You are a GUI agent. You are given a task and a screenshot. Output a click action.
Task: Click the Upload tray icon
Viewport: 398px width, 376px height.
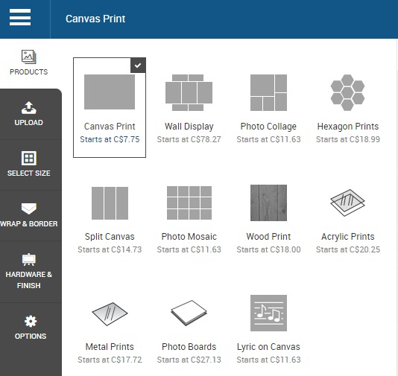tap(28, 108)
